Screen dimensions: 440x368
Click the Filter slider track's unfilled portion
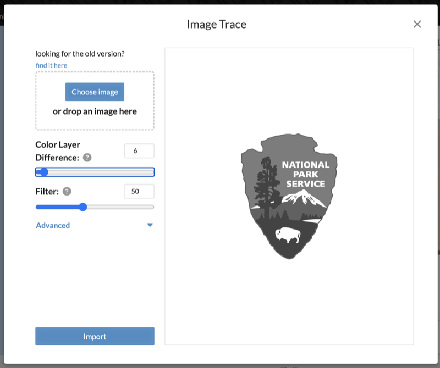(120, 207)
